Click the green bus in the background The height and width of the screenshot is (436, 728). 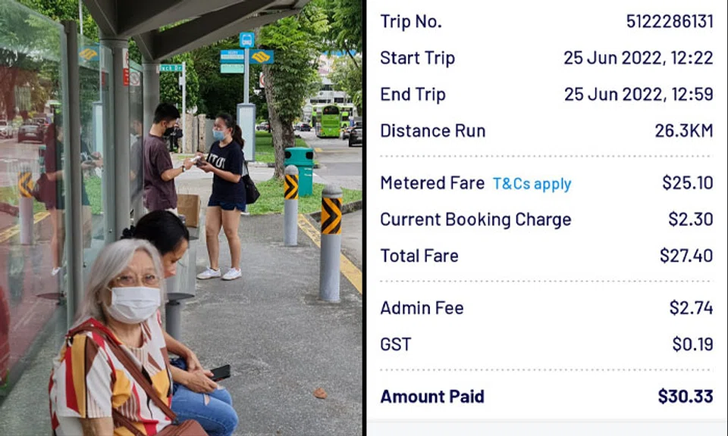(x=330, y=120)
